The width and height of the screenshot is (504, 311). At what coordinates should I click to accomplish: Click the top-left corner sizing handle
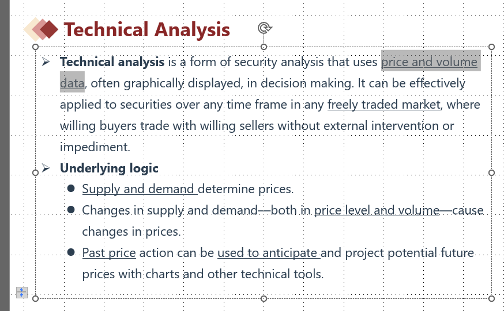point(36,47)
